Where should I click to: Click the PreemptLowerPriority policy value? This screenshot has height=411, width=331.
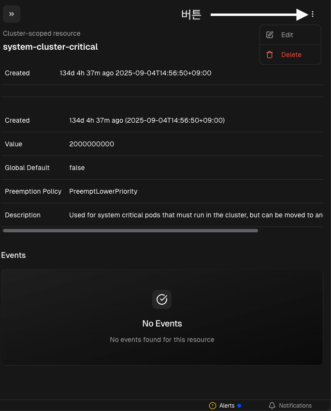click(x=103, y=191)
